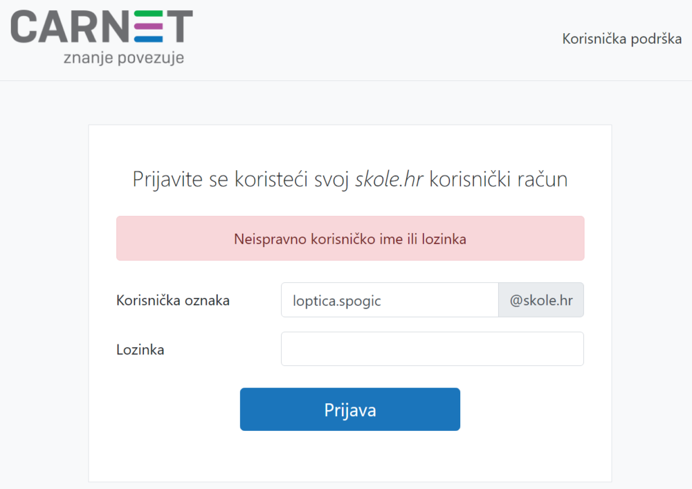Click the word Prijavite in the heading

(161, 180)
